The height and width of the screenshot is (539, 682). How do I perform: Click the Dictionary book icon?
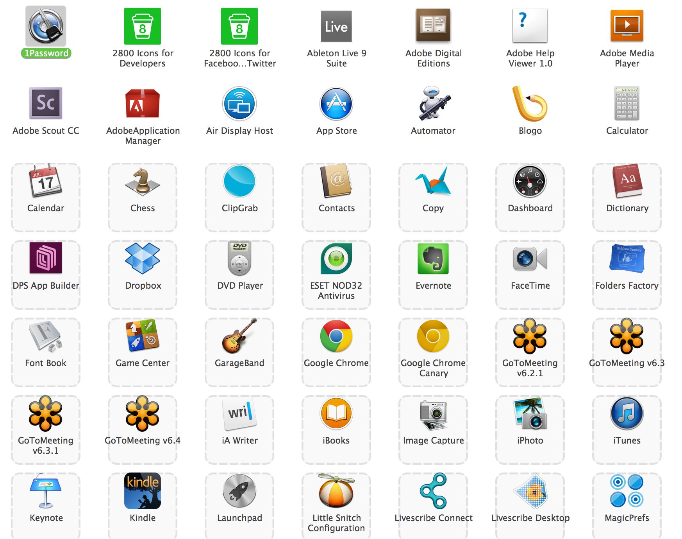click(627, 181)
